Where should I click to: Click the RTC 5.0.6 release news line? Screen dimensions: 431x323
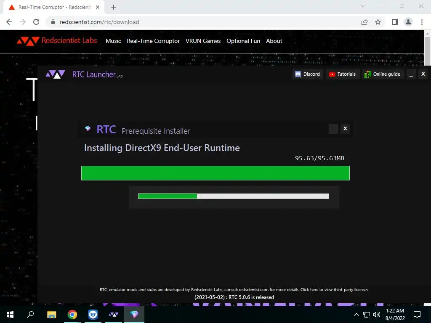[x=234, y=297]
